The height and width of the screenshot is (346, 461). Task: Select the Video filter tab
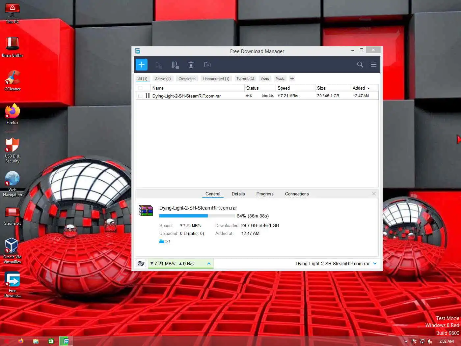click(265, 78)
